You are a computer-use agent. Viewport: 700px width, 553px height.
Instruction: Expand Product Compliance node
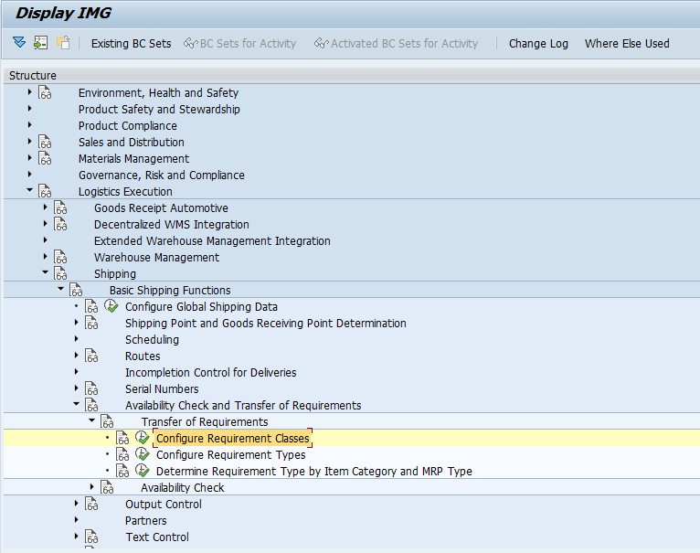(x=30, y=125)
